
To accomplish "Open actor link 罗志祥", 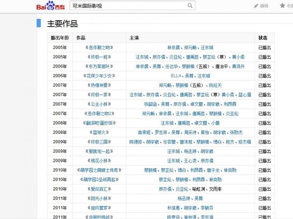I will [161, 133].
